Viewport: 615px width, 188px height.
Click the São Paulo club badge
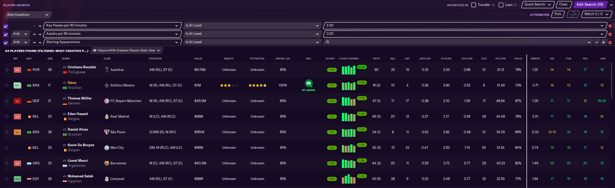point(107,132)
